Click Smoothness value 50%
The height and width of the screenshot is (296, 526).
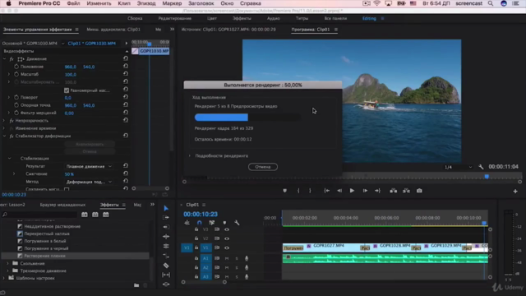[x=69, y=174]
